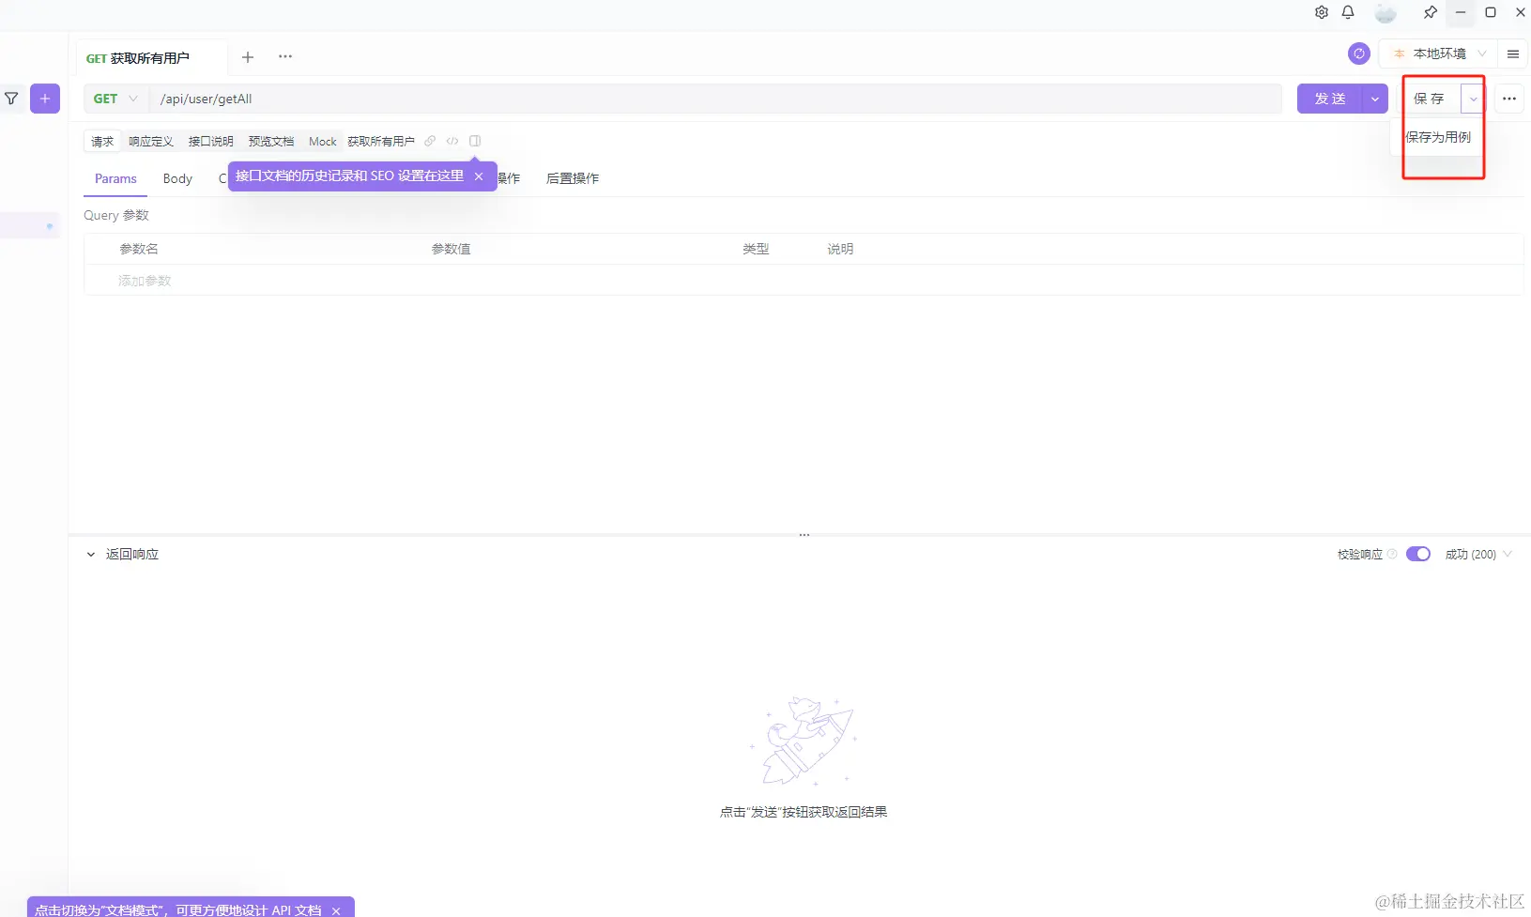
Task: Switch to the 请求 tab
Action: (x=102, y=141)
